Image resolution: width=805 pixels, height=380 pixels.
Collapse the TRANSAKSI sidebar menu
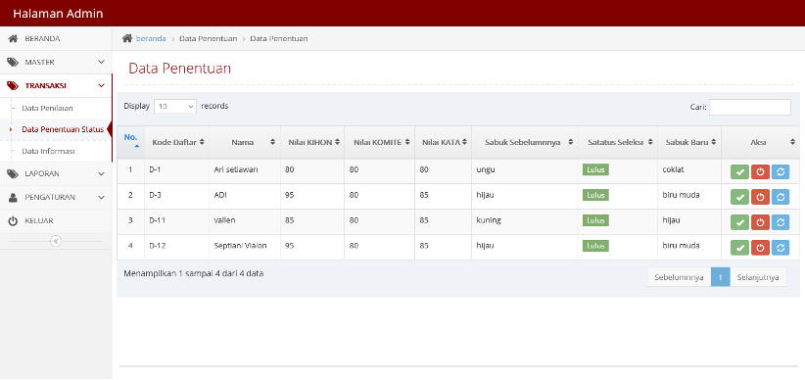coord(56,86)
